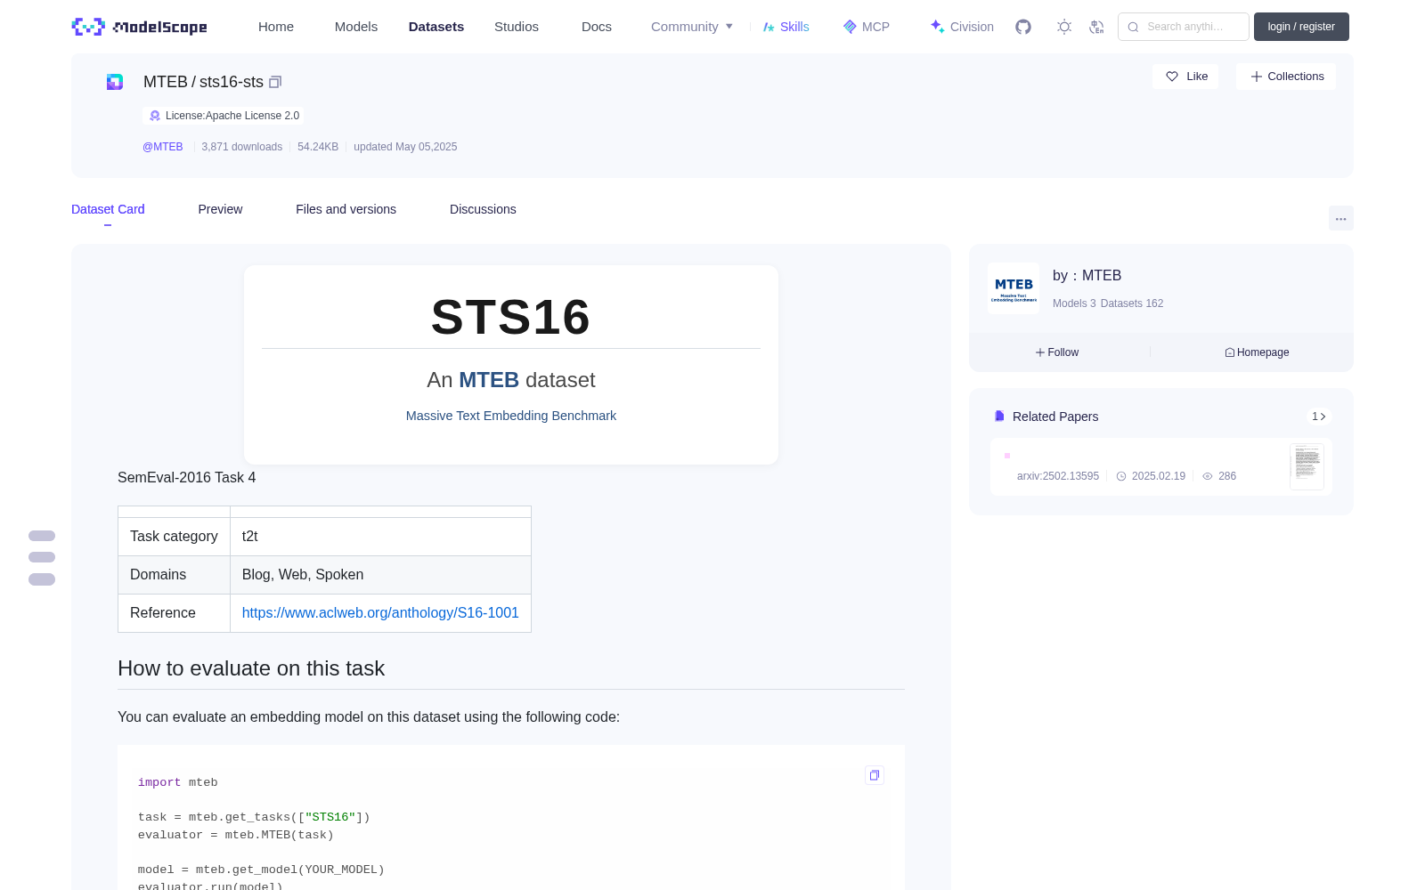Expand Related Papers count arrow

point(1319,417)
